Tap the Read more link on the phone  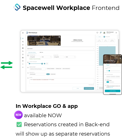tap(111, 87)
